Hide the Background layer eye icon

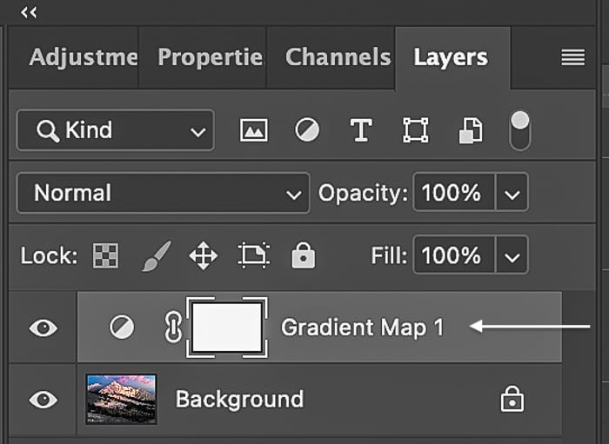pos(43,400)
